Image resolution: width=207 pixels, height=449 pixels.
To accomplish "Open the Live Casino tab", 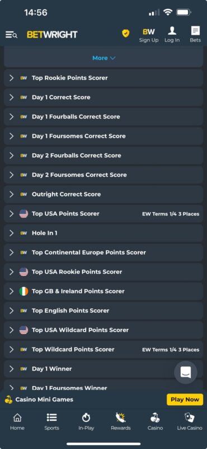I will [189, 422].
